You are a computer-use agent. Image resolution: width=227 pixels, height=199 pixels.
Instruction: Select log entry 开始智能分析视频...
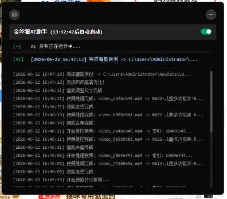point(61,180)
